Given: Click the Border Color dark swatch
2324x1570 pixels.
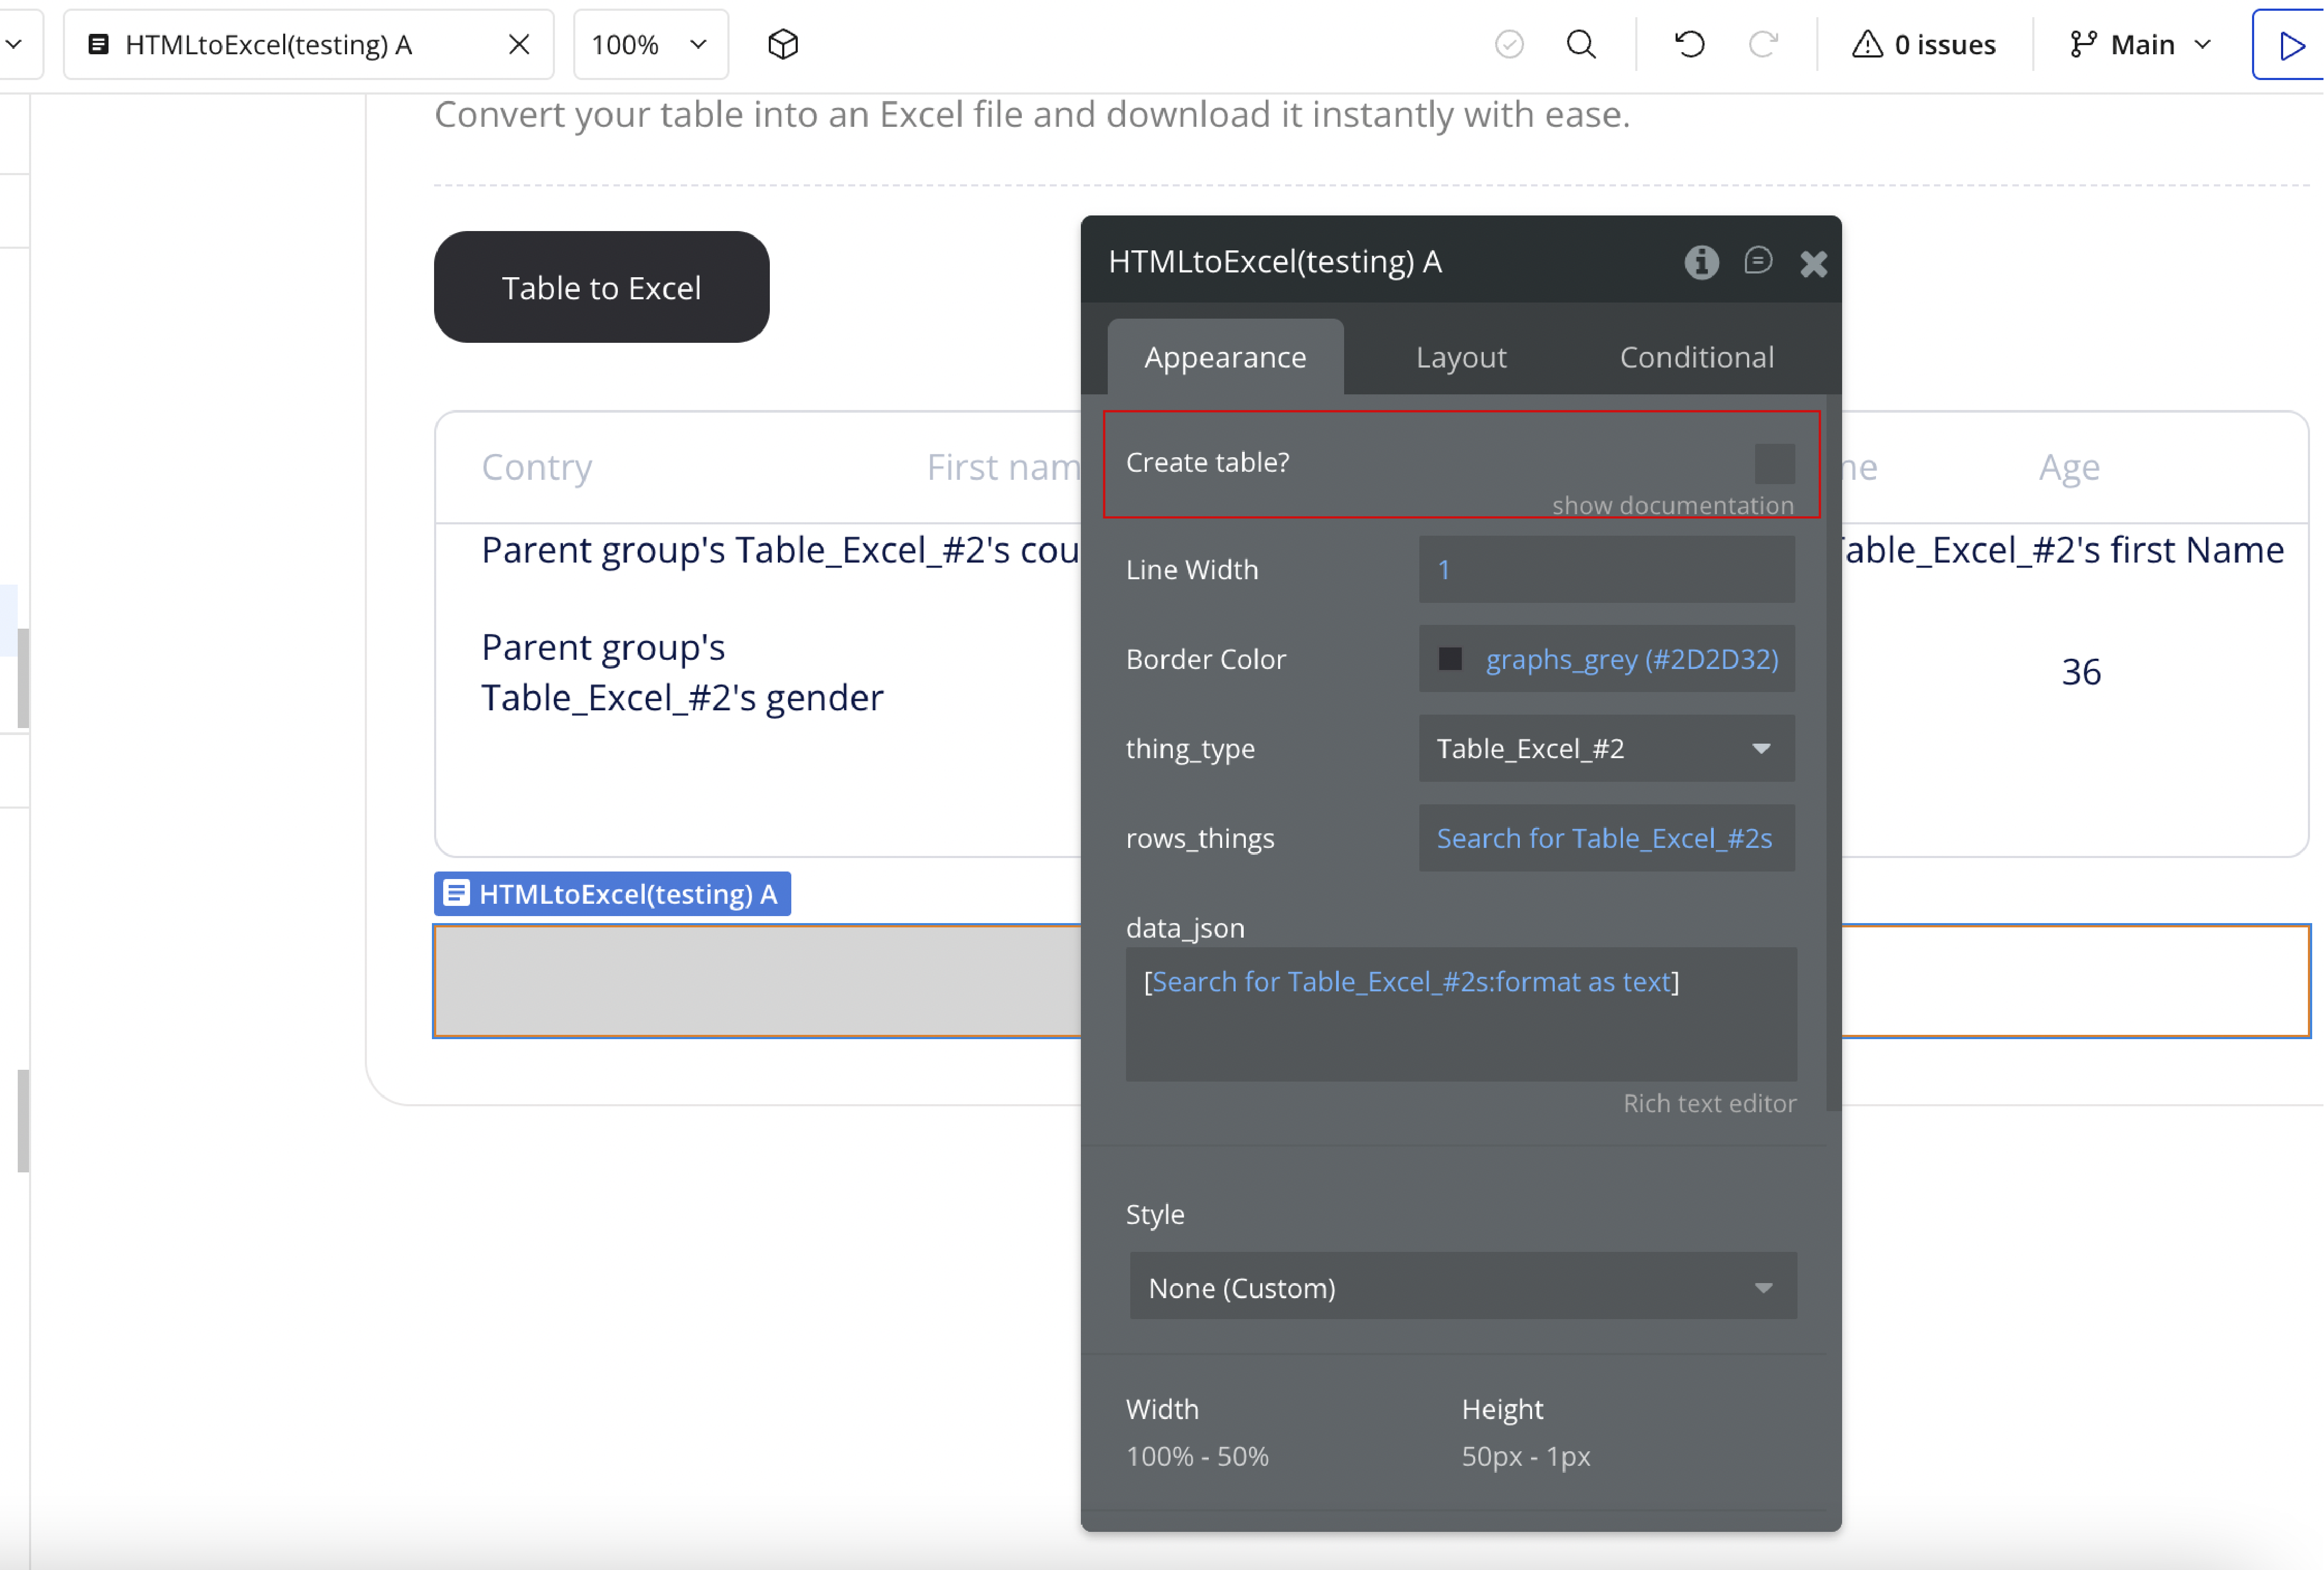Looking at the screenshot, I should (1449, 659).
